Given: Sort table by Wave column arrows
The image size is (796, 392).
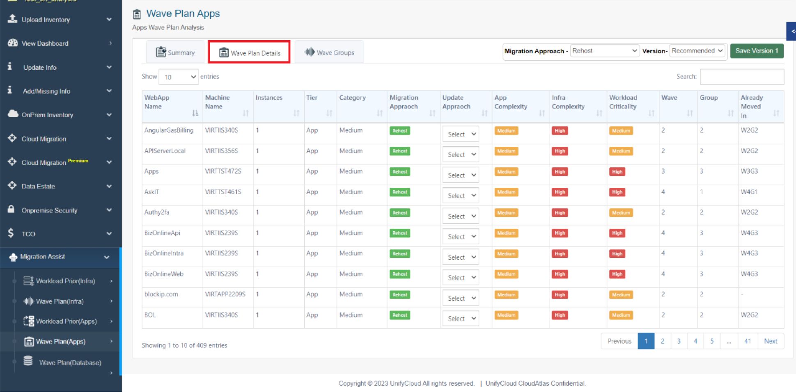Looking at the screenshot, I should point(690,113).
